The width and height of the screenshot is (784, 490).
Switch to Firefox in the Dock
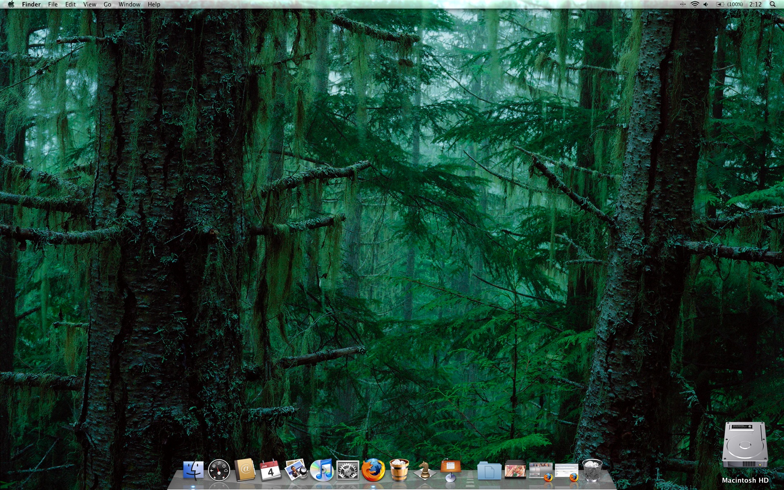pos(373,470)
